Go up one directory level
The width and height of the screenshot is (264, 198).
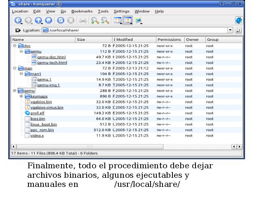(x=38, y=20)
